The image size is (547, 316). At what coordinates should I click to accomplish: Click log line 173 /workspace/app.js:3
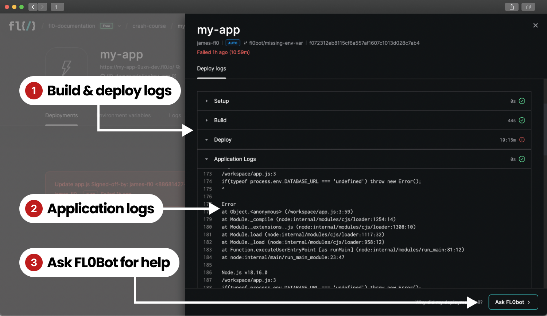249,174
